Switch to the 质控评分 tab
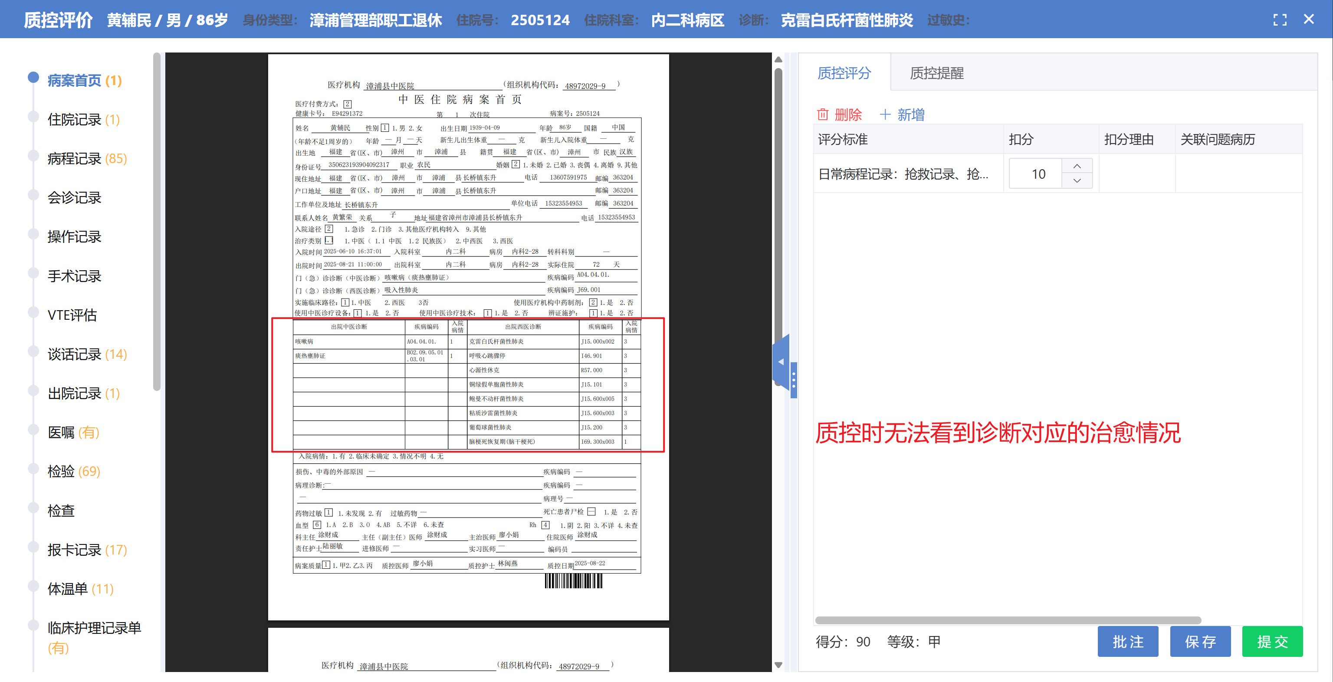The image size is (1333, 682). click(x=844, y=73)
